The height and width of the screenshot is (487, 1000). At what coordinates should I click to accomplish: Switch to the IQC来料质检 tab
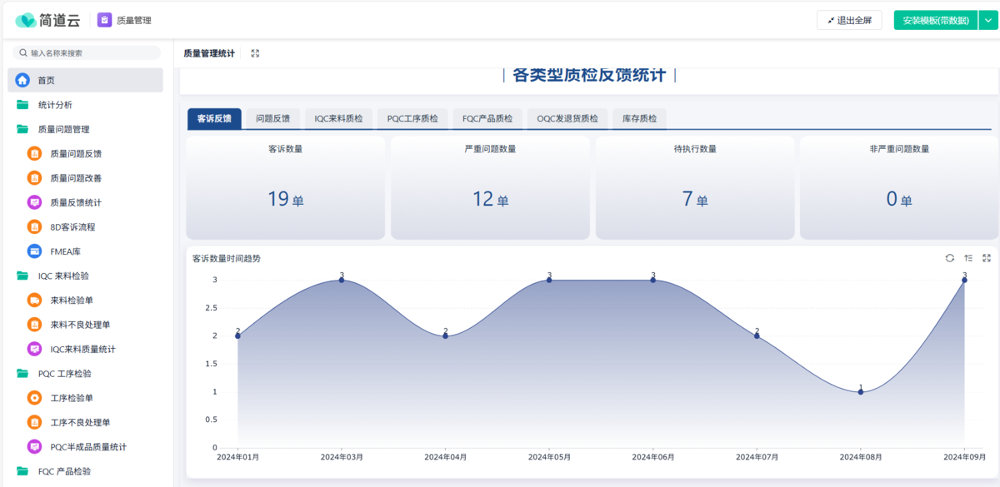point(338,119)
